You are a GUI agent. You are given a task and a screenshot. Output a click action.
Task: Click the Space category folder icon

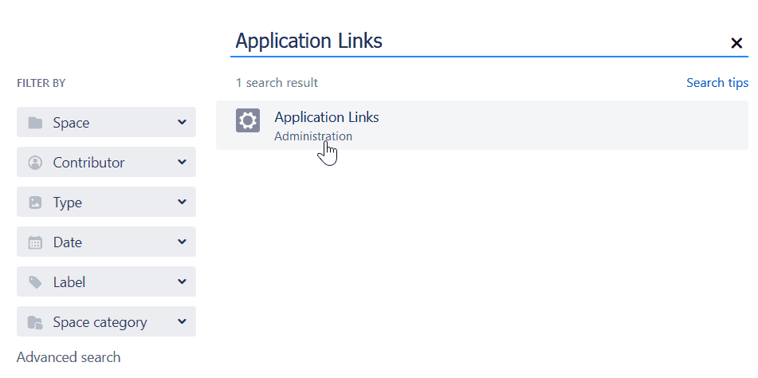[x=35, y=322]
